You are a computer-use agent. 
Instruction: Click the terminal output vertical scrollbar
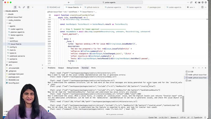(183, 104)
